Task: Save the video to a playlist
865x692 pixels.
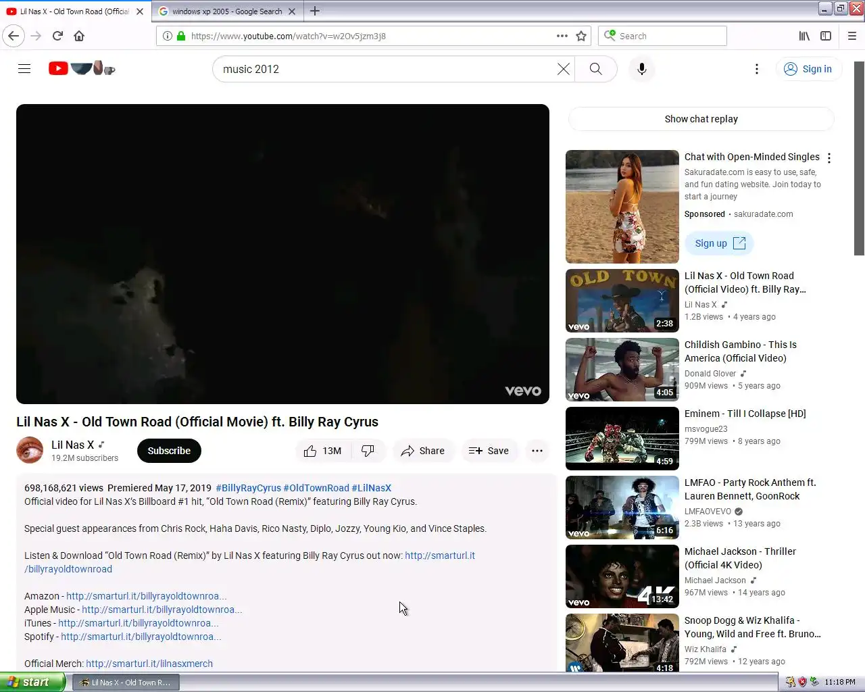Action: (489, 451)
